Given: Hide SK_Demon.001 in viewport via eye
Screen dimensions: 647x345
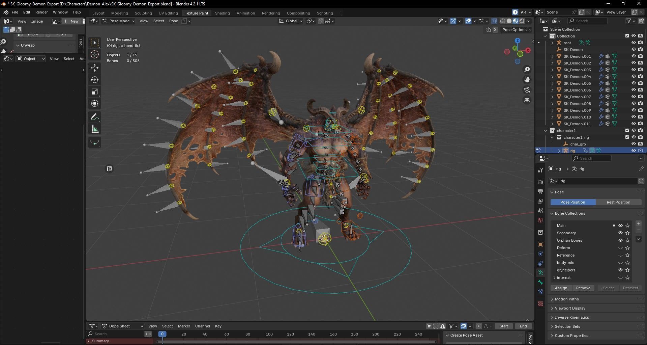Looking at the screenshot, I should 634,56.
